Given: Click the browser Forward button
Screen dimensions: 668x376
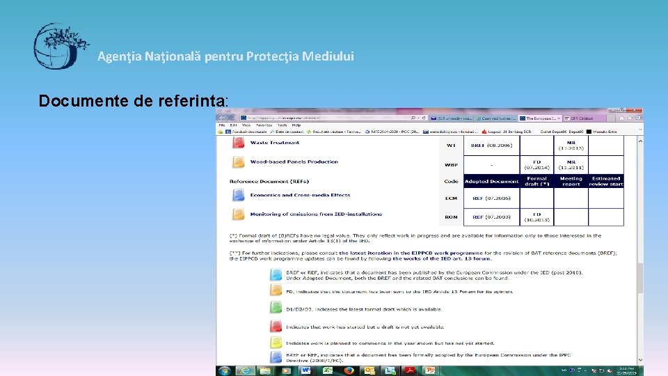Looking at the screenshot, I should pyautogui.click(x=233, y=118).
